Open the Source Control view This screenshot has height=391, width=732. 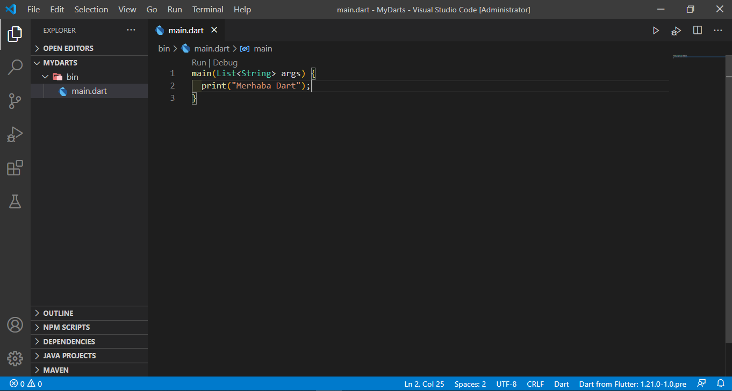point(15,101)
